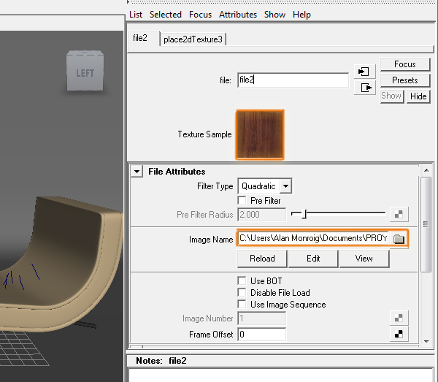Click the file name input field

click(x=293, y=80)
